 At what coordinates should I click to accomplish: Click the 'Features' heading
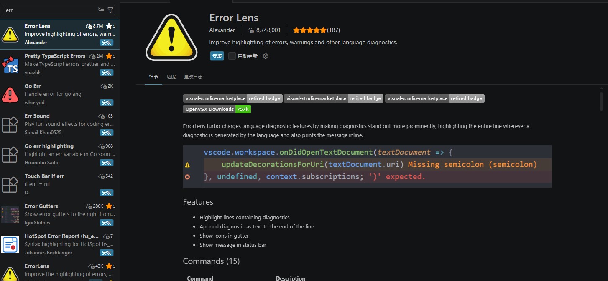(198, 202)
